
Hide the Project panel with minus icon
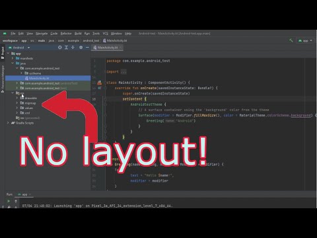pyautogui.click(x=87, y=48)
